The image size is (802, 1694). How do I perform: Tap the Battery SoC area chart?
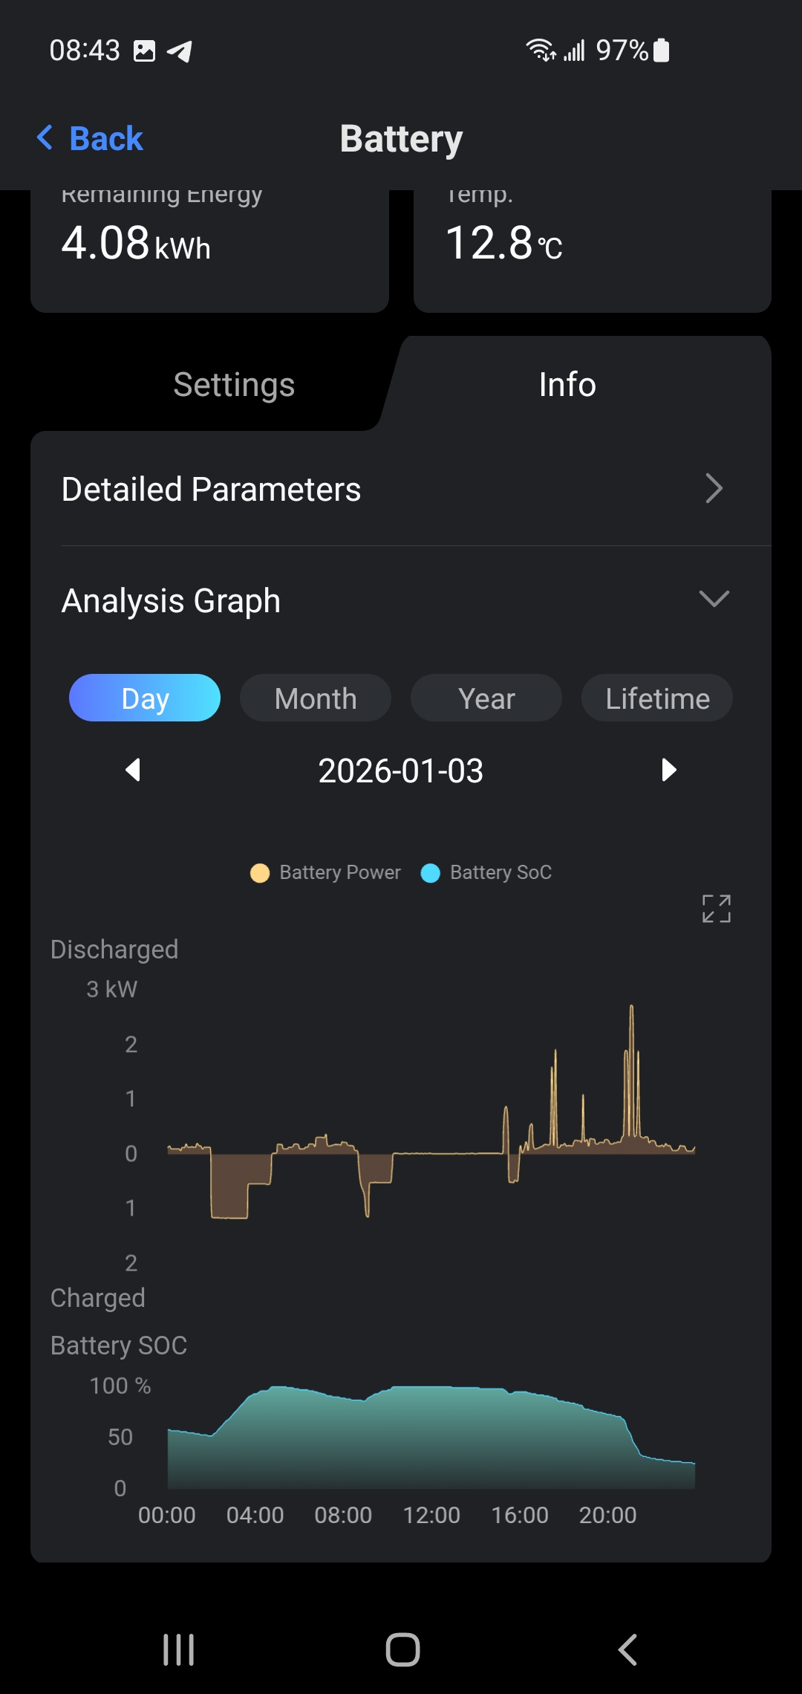431,1441
